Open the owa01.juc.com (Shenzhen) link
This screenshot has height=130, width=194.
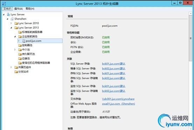[118, 104]
